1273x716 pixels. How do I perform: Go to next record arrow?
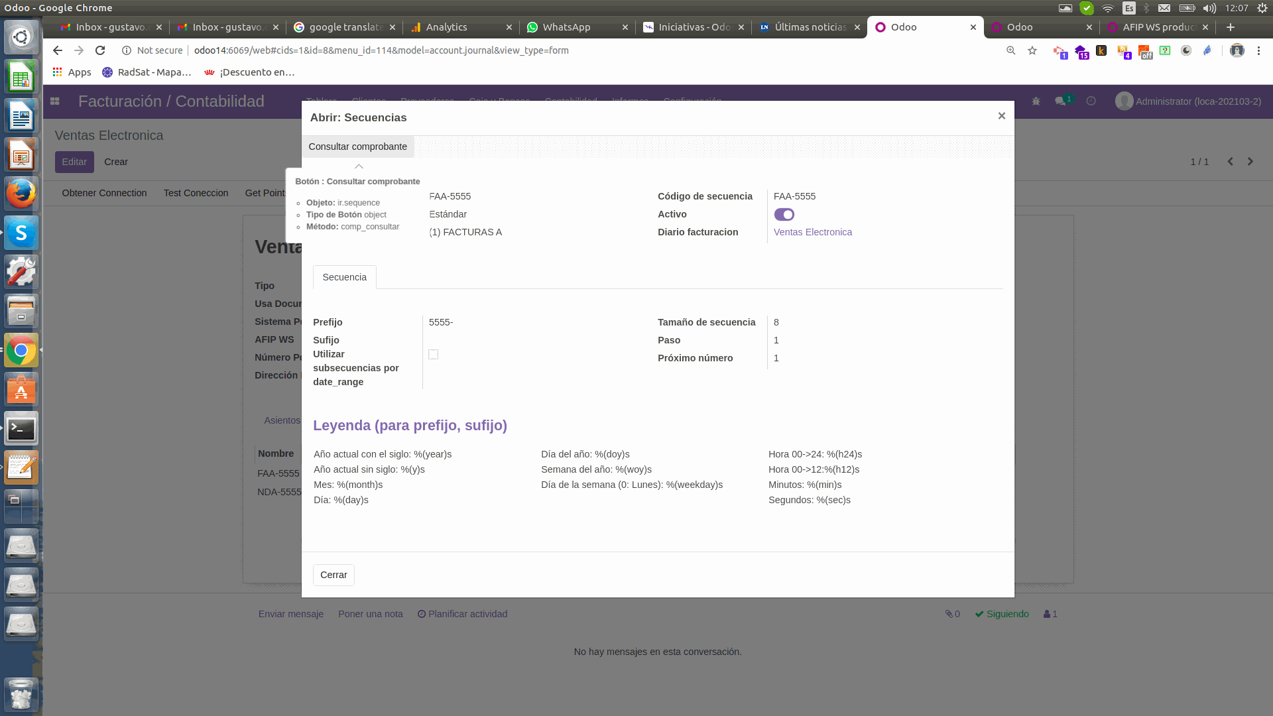point(1250,162)
